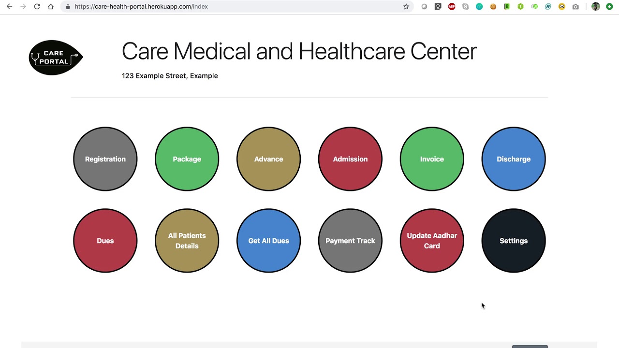Open the green B book extension

point(507,7)
